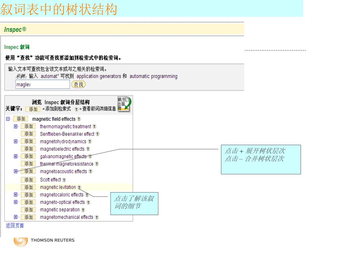View T details for magnetocaloric effects
This screenshot has width=337, height=253.
[x=87, y=195]
